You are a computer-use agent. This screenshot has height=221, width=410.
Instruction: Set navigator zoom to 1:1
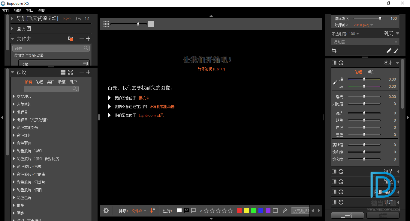pos(87,19)
